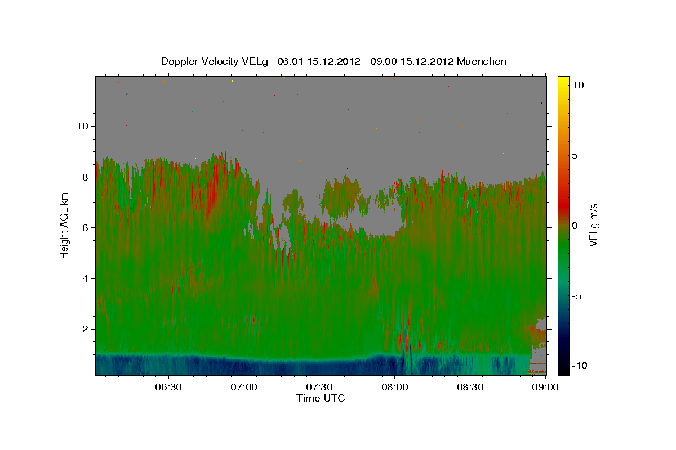The image size is (676, 450).
Task: Click the 08:30 time tick label
Action: (x=470, y=387)
